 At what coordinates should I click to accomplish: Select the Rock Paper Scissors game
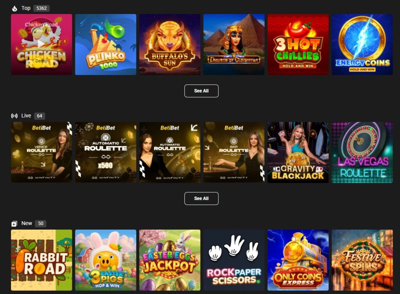coord(234,260)
